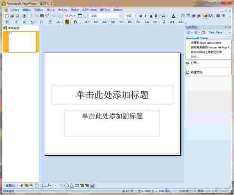This screenshot has height=195, width=234.
Task: Click the Open file toolbar icon
Action: tap(12, 16)
